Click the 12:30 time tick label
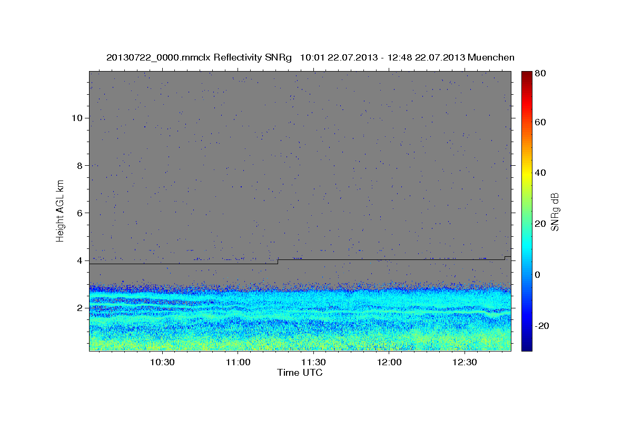 tap(465, 362)
